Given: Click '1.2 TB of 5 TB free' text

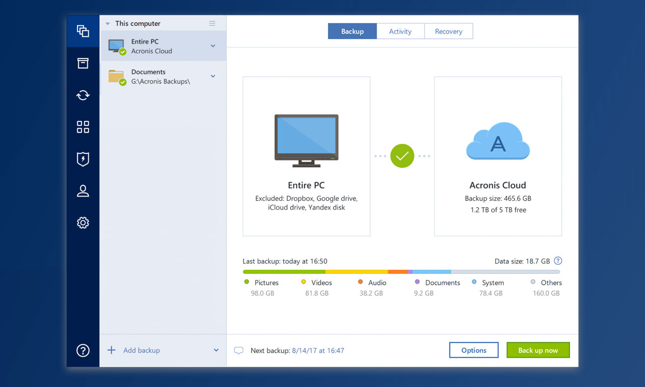Looking at the screenshot, I should click(x=498, y=210).
